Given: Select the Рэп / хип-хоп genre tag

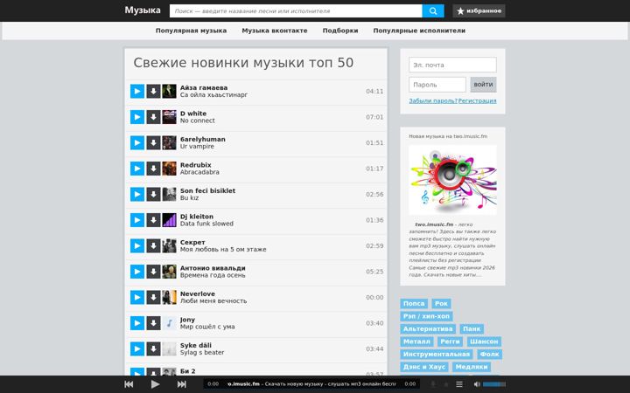Looking at the screenshot, I should tap(426, 316).
